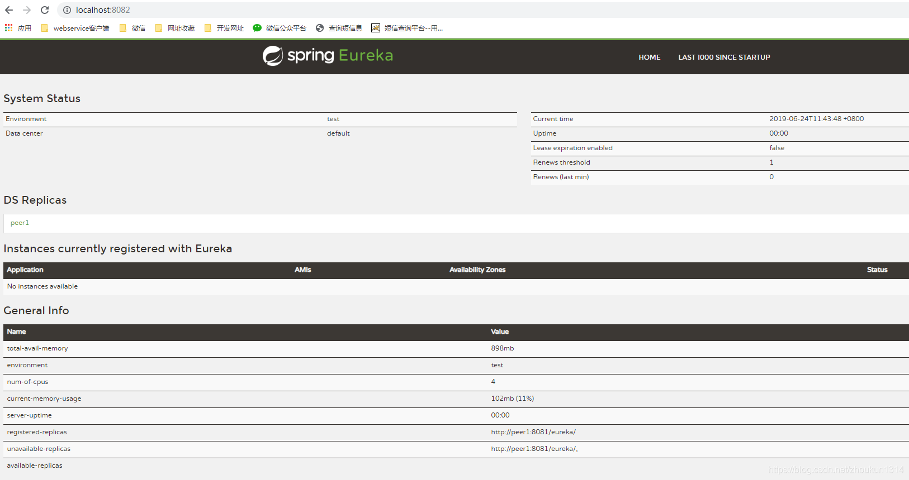Click the System Status heading
909x480 pixels.
click(x=42, y=98)
